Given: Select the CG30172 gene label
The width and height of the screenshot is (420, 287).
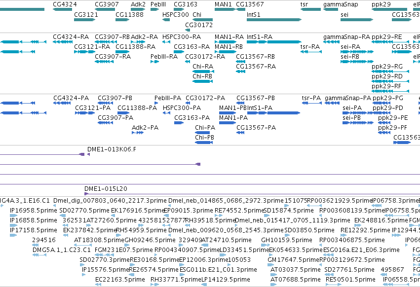Looking at the screenshot, I should click(199, 25).
